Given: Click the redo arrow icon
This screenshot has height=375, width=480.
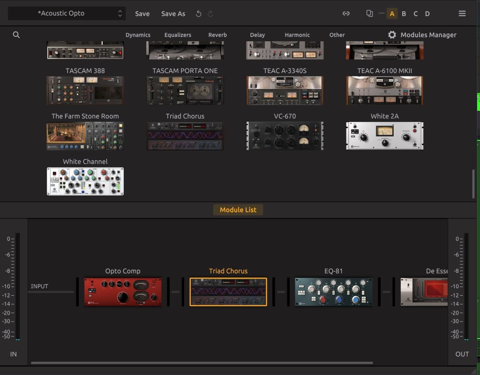Looking at the screenshot, I should click(210, 14).
